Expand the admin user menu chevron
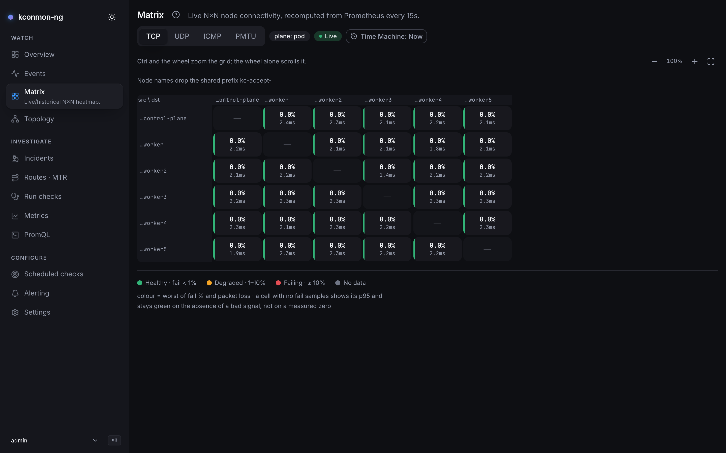This screenshot has height=453, width=726. click(95, 440)
